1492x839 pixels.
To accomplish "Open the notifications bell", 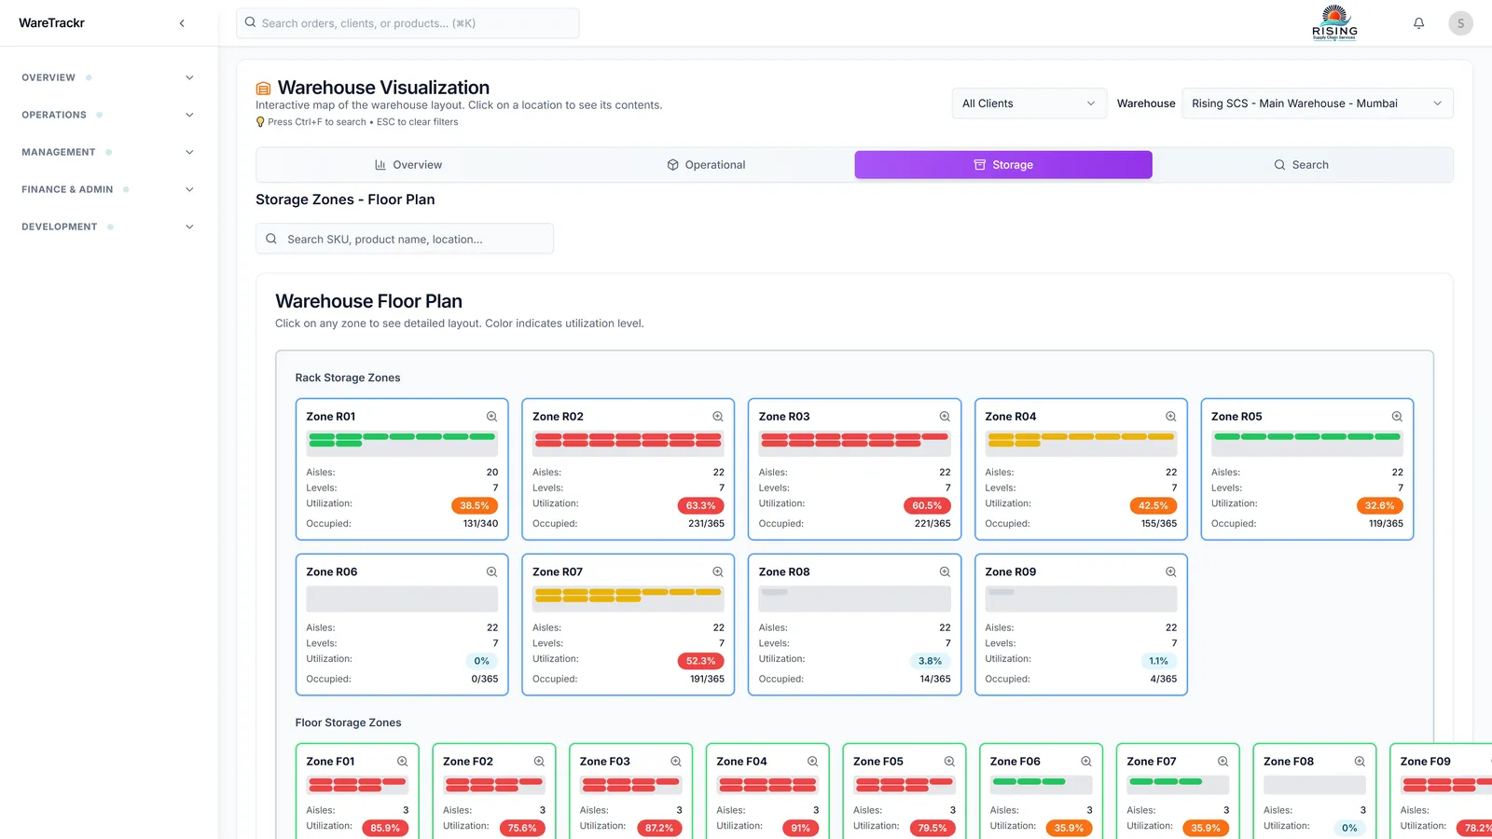I will 1418,23.
